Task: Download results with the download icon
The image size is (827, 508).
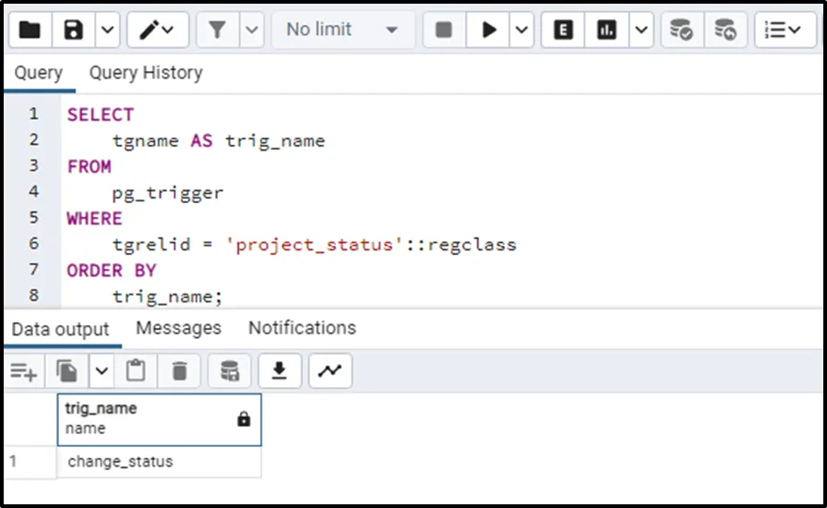Action: coord(279,371)
